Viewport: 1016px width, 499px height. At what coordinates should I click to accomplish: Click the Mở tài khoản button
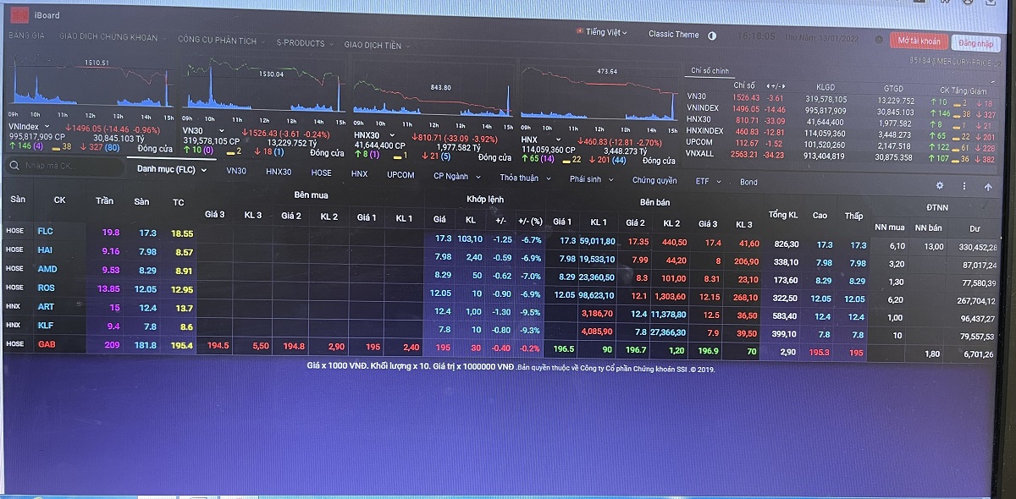(x=919, y=41)
